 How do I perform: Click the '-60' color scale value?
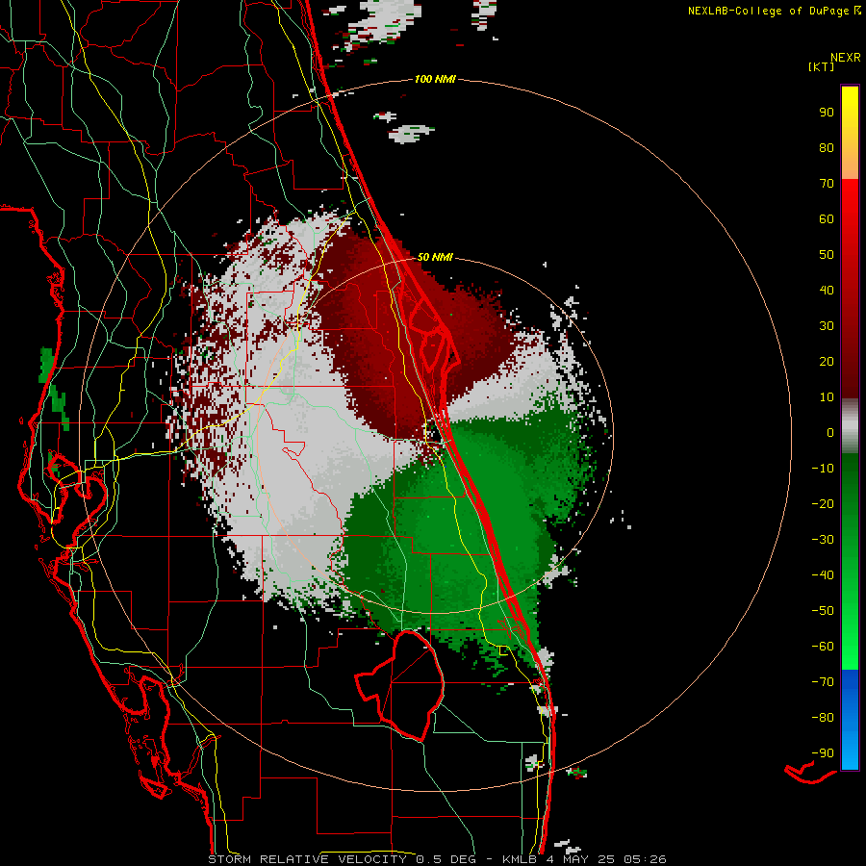click(823, 647)
